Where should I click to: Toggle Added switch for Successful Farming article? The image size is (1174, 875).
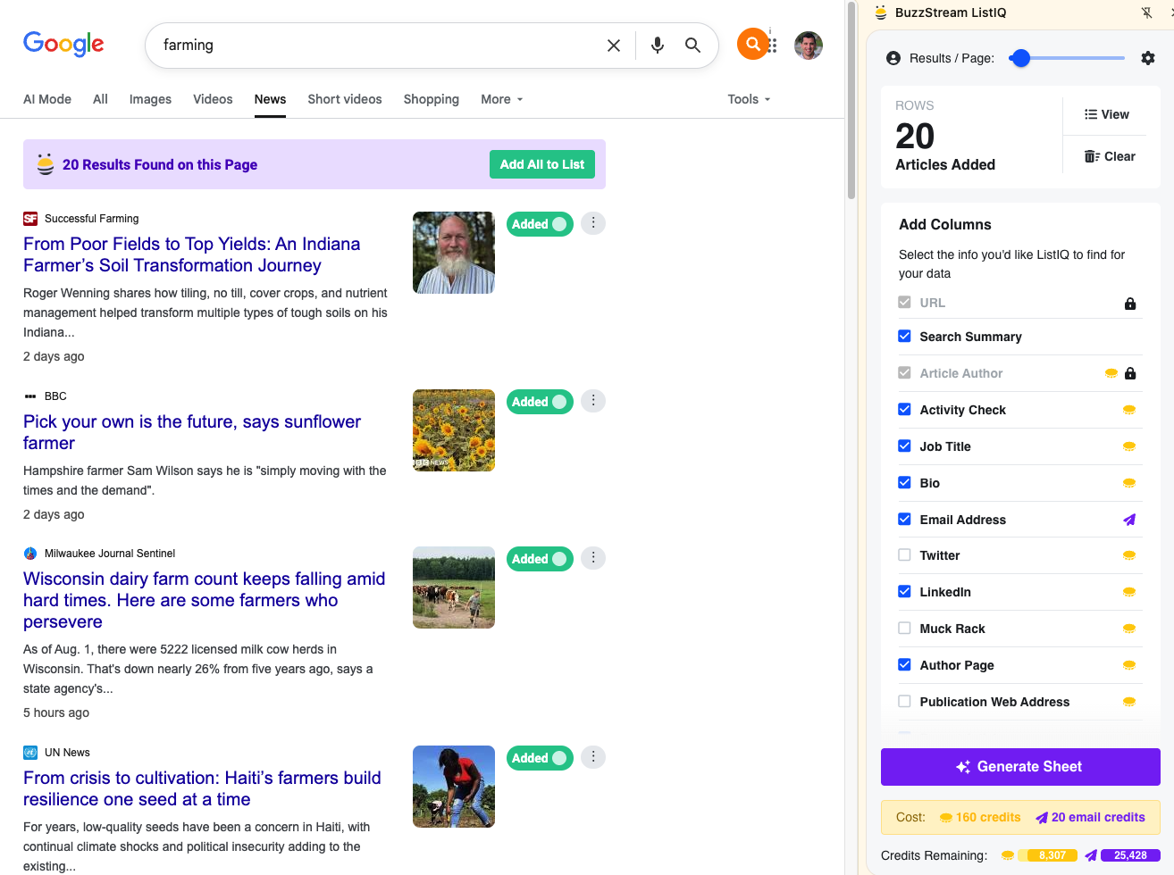click(x=540, y=224)
